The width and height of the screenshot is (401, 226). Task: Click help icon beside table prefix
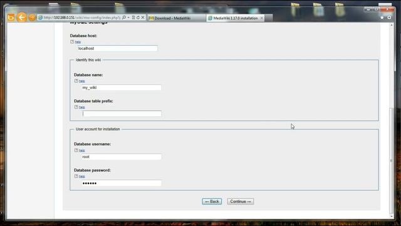76,107
